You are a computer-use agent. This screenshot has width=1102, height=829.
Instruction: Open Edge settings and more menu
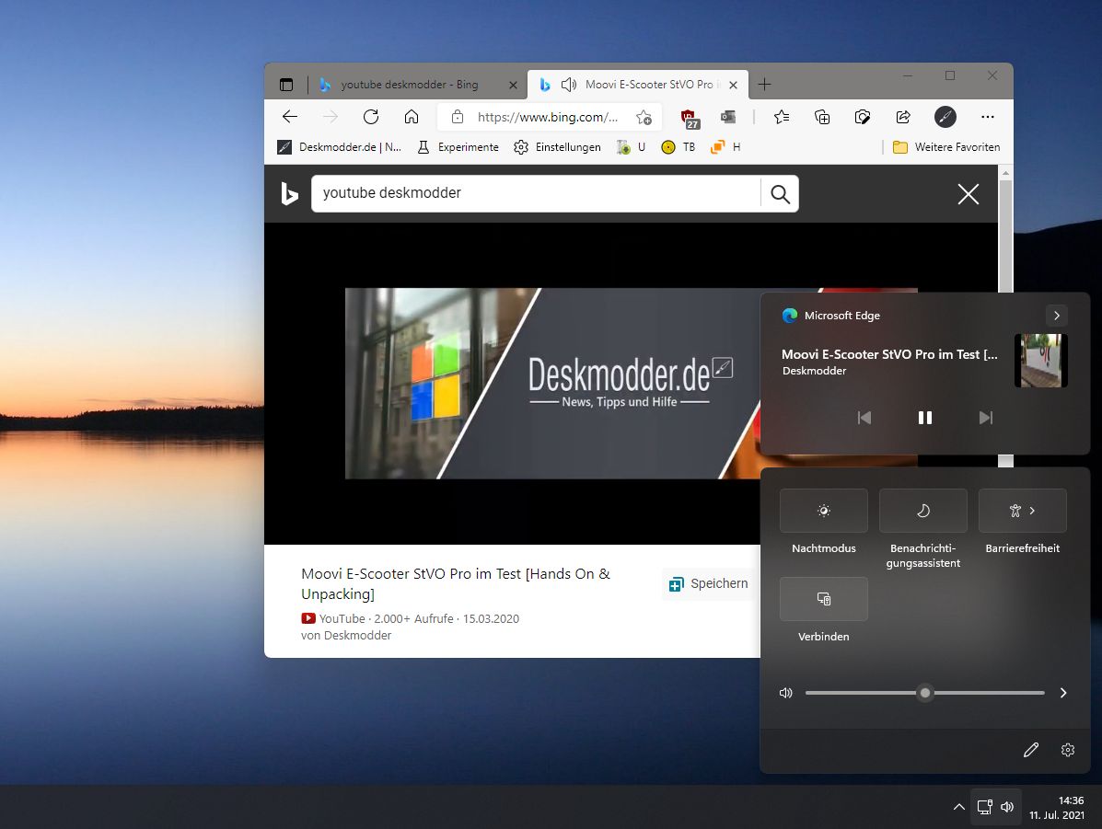coord(988,118)
